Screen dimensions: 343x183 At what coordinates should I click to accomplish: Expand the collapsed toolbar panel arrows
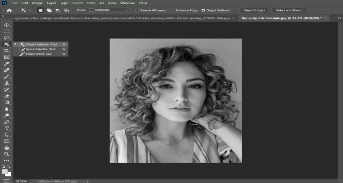(x=3, y=16)
